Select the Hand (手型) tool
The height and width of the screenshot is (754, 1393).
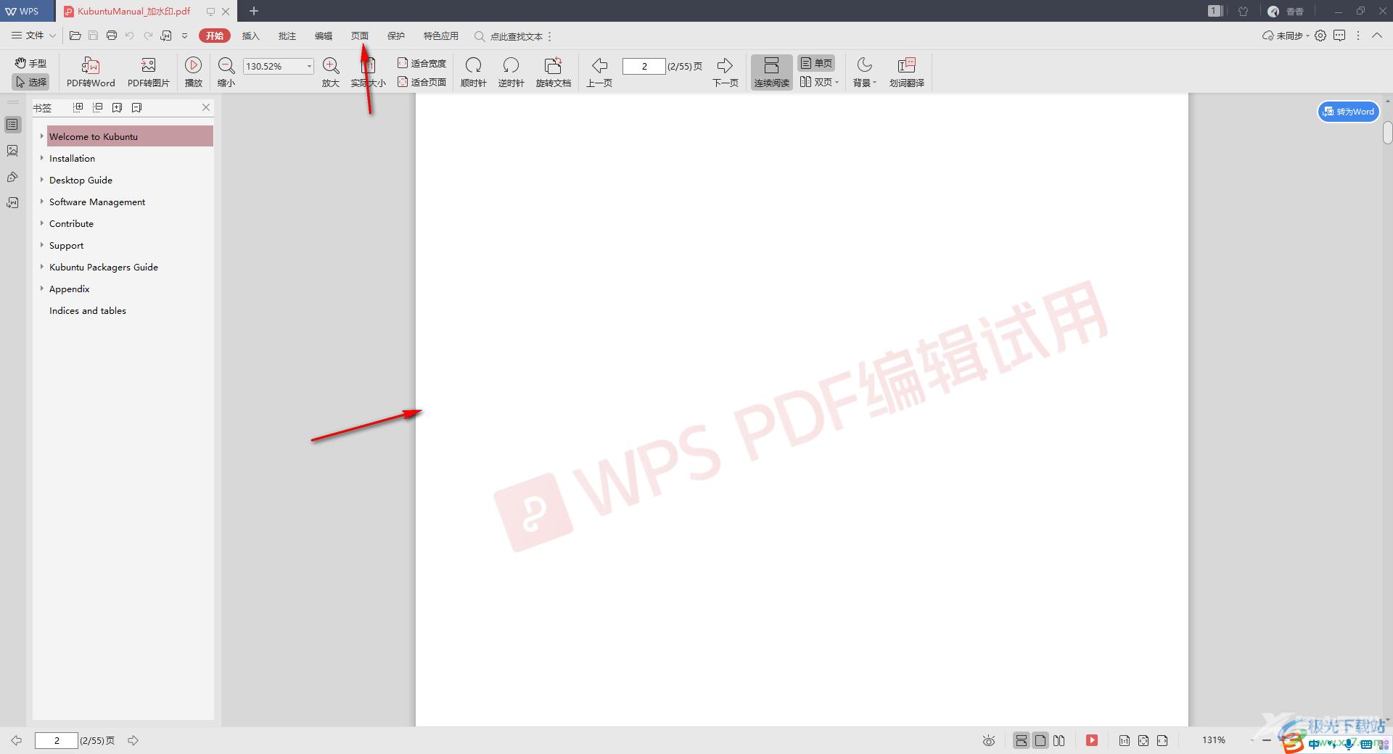coord(30,63)
